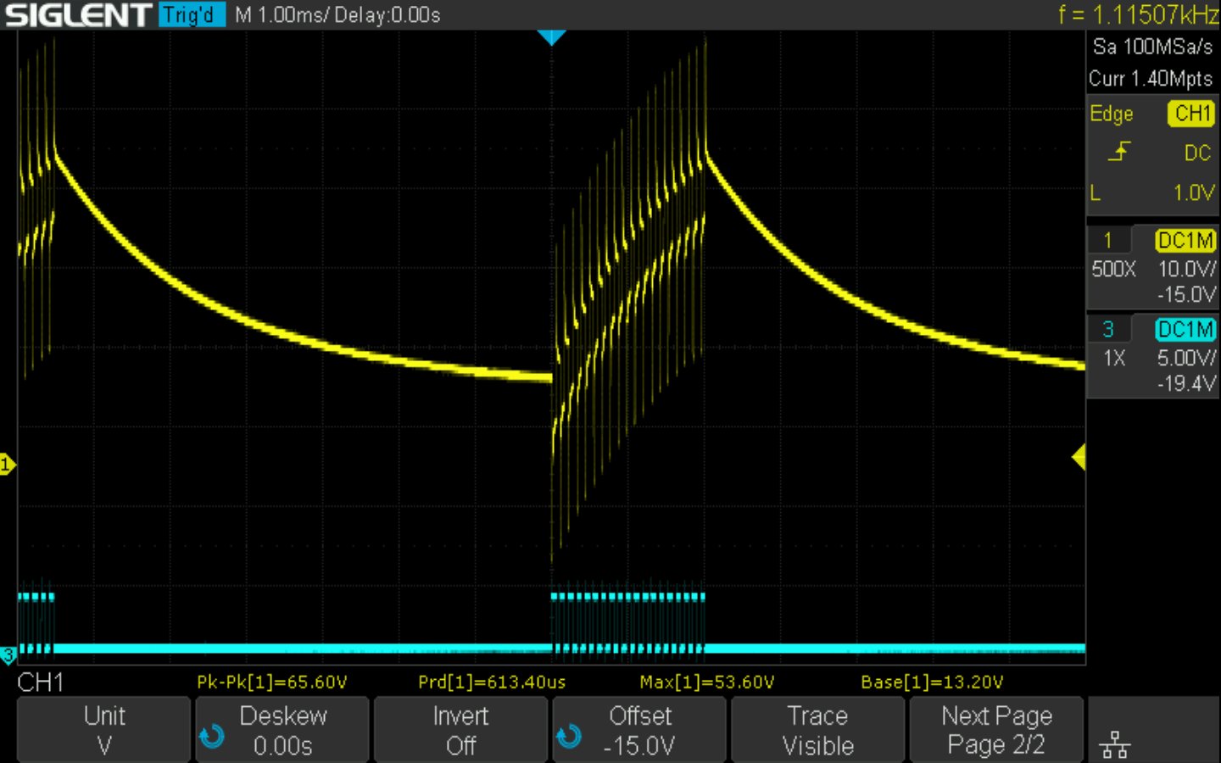This screenshot has width=1221, height=763.
Task: Click the Curr 1.40Mpts memory depth
Action: coord(1151,79)
